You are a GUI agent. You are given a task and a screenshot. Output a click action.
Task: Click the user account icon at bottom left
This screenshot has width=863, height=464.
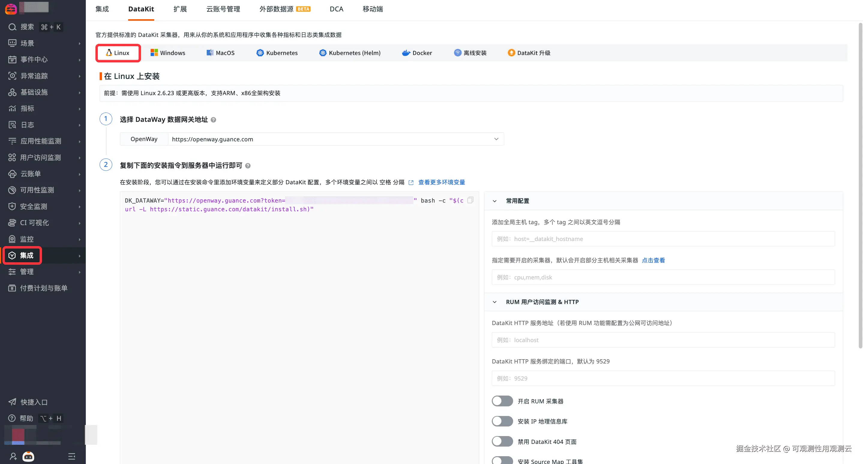[x=13, y=456]
